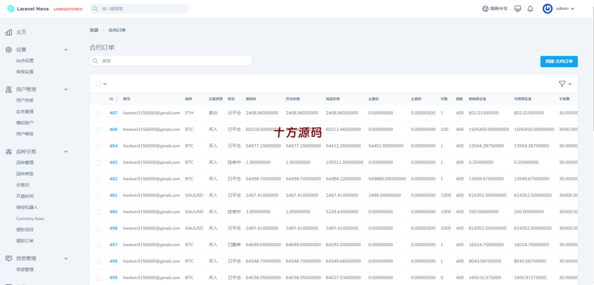Open Currency Kxes menu item
This screenshot has height=285, width=594.
coord(30,218)
